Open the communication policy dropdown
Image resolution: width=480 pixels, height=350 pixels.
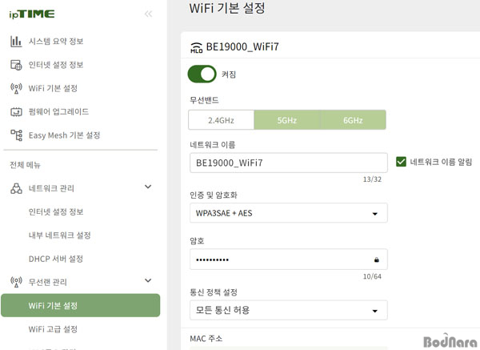288,310
